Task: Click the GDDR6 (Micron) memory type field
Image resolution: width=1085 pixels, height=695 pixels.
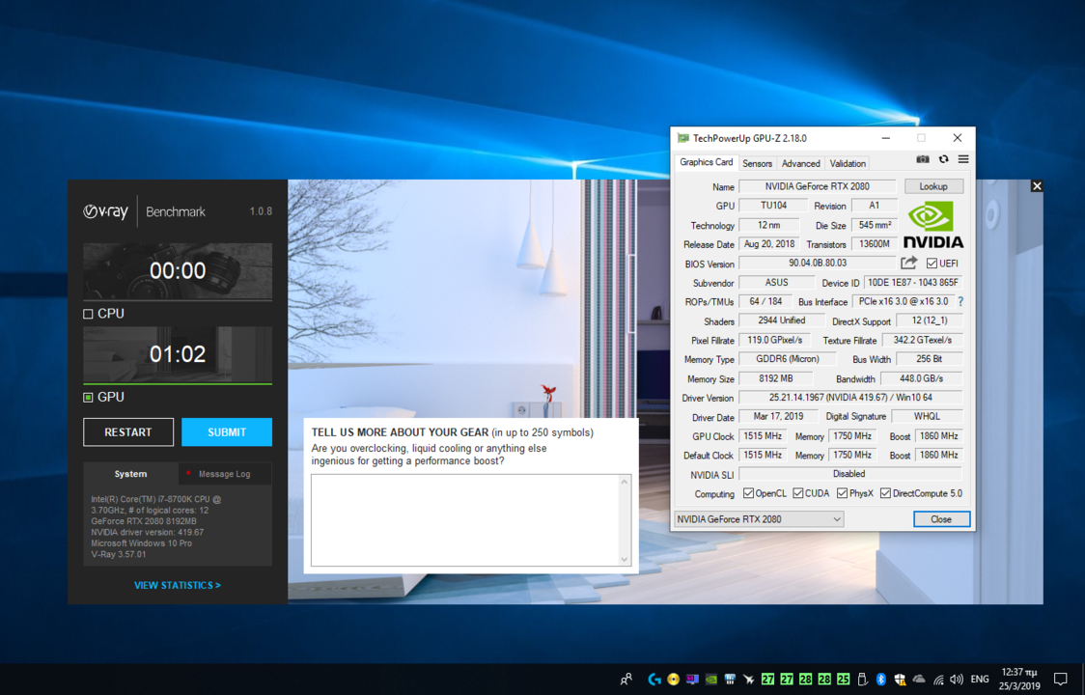Action: coord(788,359)
